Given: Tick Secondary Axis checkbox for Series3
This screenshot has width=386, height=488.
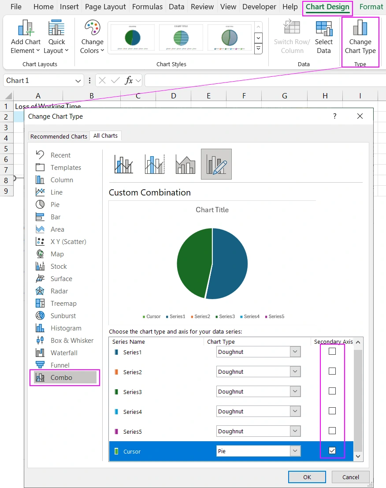Looking at the screenshot, I should [332, 391].
